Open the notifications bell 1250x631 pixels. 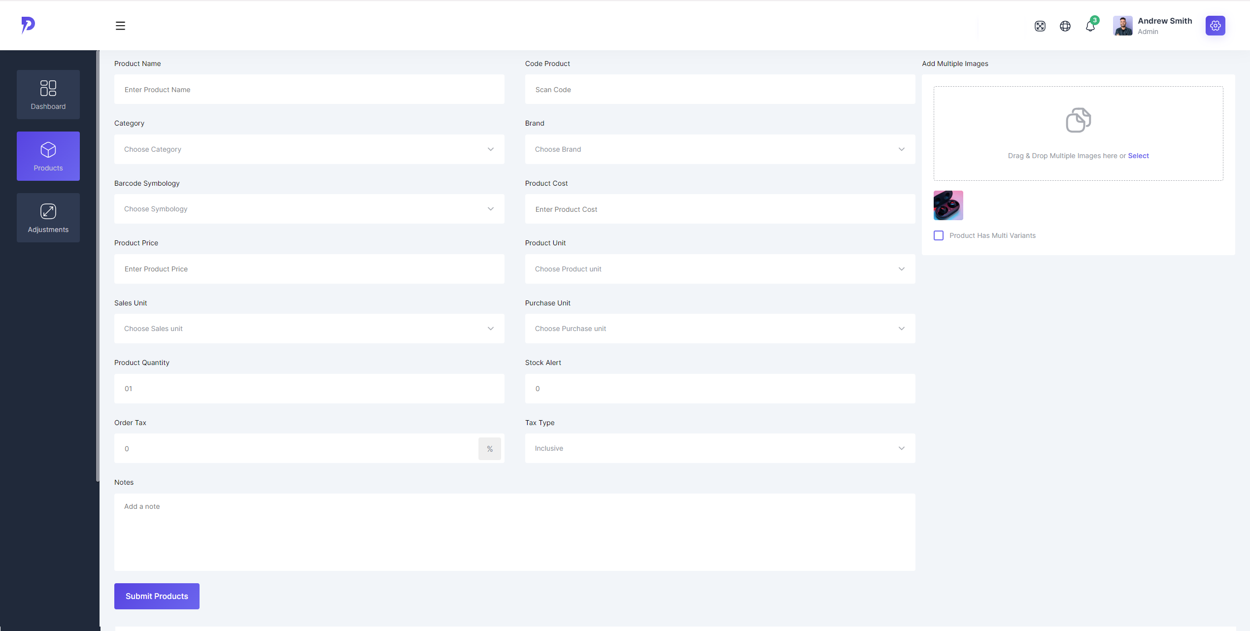tap(1090, 26)
